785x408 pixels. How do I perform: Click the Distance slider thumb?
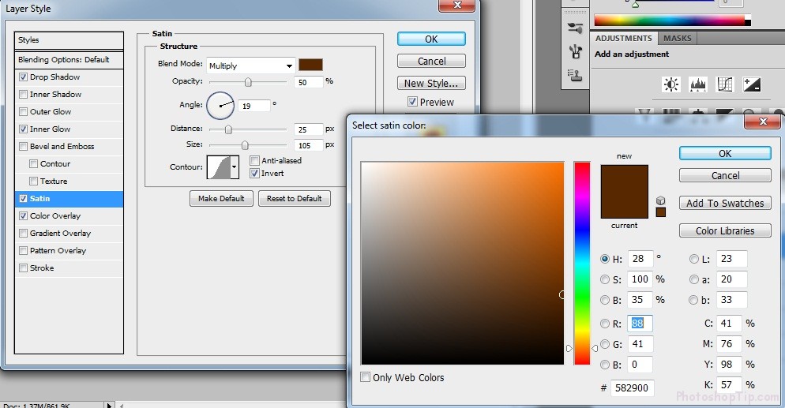point(228,129)
